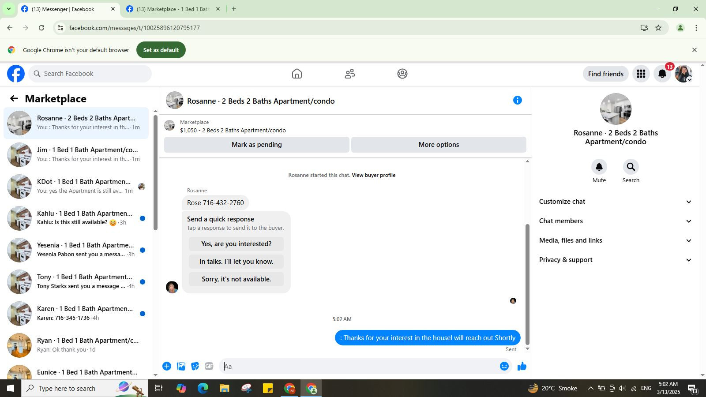Image resolution: width=706 pixels, height=397 pixels.
Task: Open Facebook Home feed icon
Action: pos(297,74)
